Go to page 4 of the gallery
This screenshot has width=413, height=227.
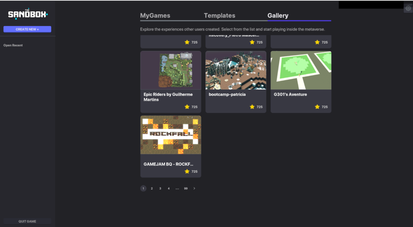[168, 188]
